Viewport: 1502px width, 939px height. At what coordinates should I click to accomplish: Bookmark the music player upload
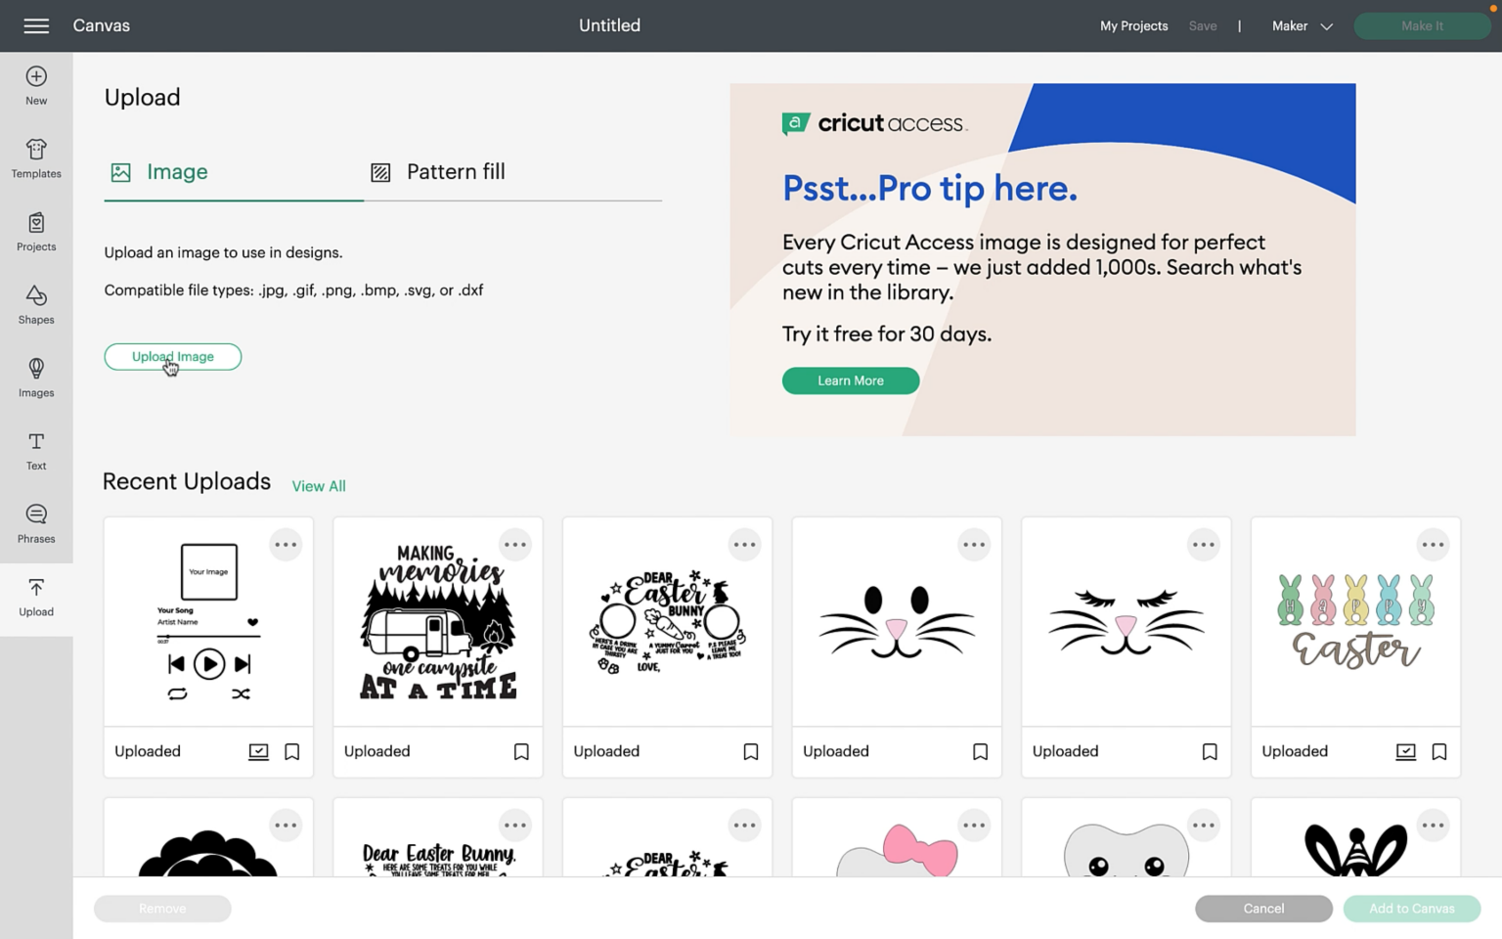pos(292,751)
